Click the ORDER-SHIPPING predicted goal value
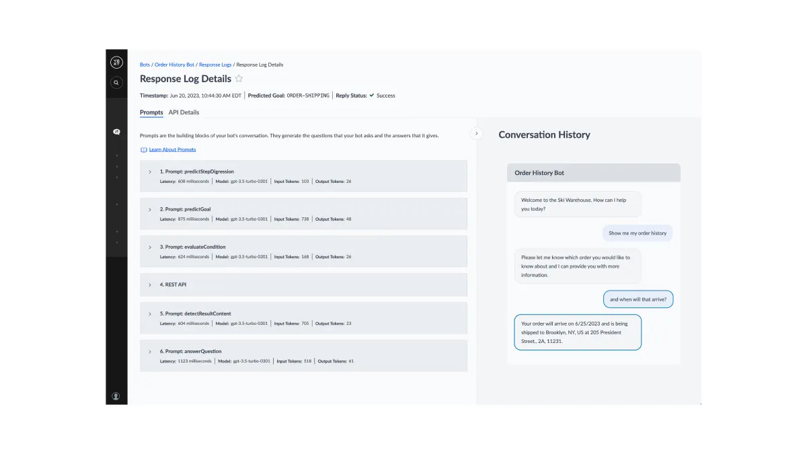The width and height of the screenshot is (807, 454). tap(308, 96)
